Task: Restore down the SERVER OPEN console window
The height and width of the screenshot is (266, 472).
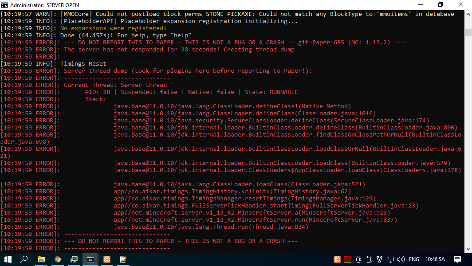Action: tap(441, 5)
